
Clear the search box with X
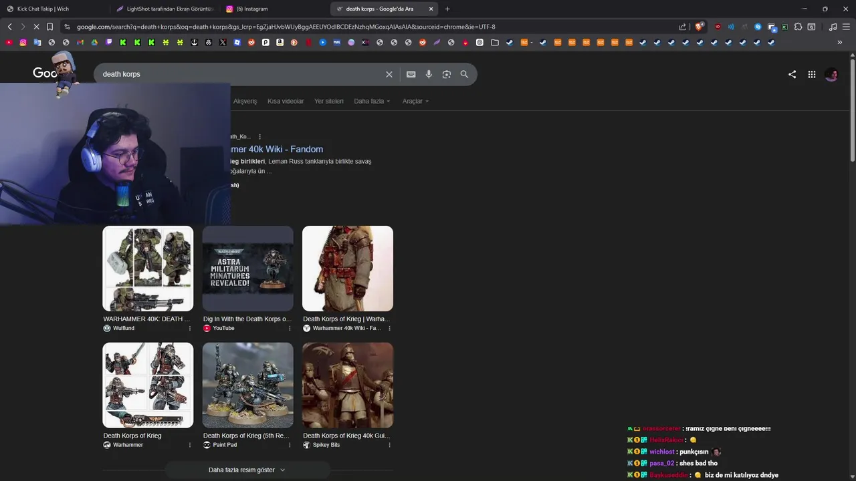tap(389, 74)
